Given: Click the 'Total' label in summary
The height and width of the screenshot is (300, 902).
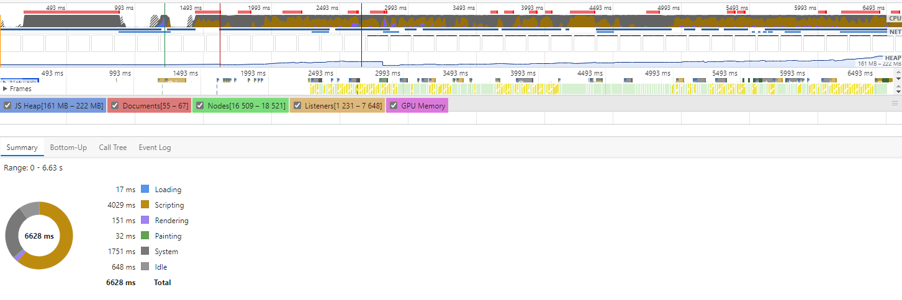Looking at the screenshot, I should click(163, 282).
